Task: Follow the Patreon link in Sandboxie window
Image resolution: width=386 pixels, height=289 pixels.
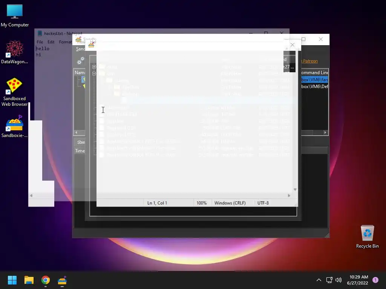Action: coord(309,61)
